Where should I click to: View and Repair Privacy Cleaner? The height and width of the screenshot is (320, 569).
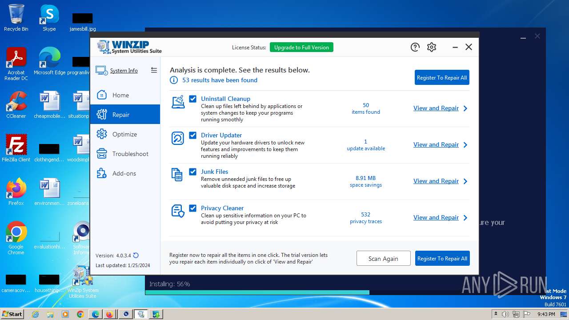pyautogui.click(x=436, y=218)
